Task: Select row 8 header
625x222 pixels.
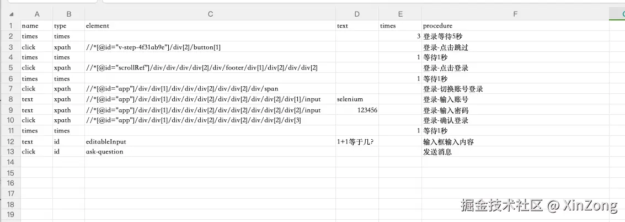Action: click(x=10, y=99)
